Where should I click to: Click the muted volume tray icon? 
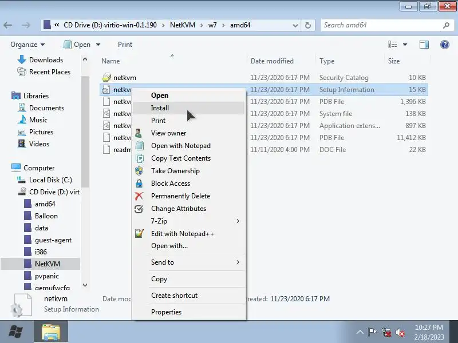coord(400,332)
